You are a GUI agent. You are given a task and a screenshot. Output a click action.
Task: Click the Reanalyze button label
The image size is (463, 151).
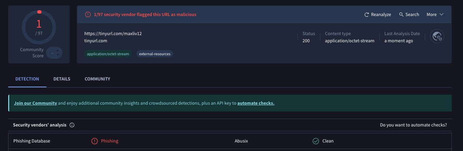coord(381,15)
